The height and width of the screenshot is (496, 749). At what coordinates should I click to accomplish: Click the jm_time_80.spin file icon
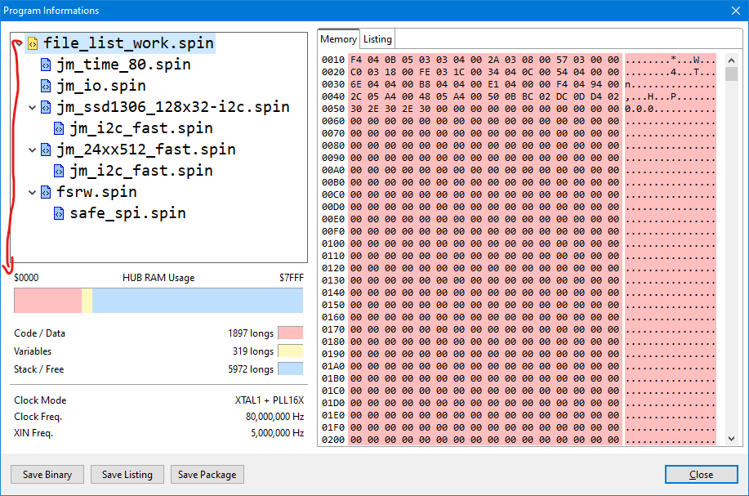point(46,65)
